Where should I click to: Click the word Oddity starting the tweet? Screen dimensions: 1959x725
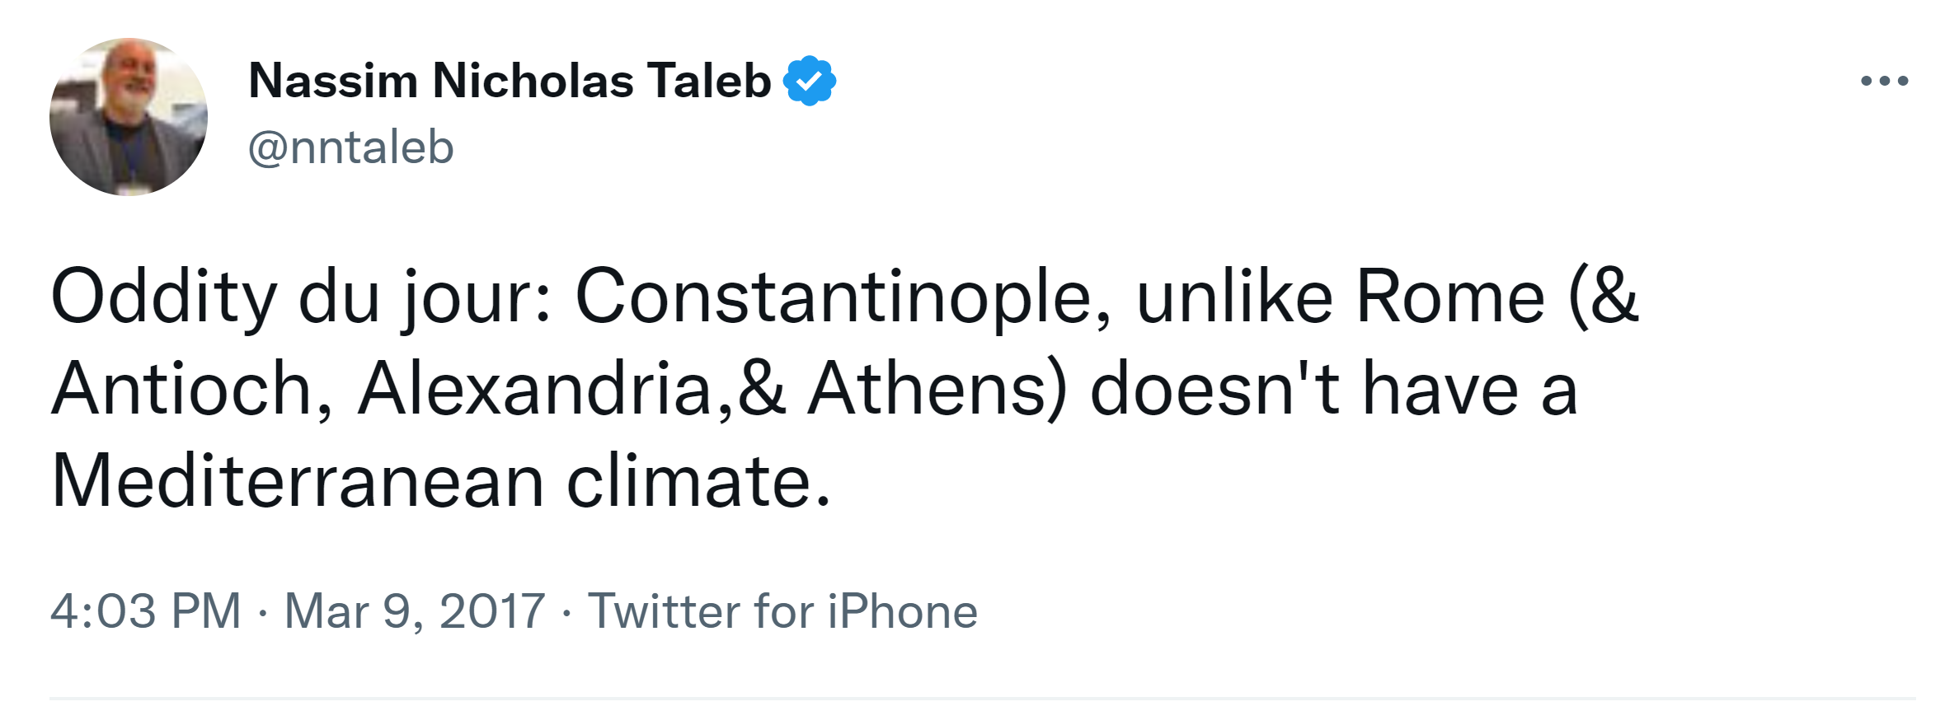point(163,297)
